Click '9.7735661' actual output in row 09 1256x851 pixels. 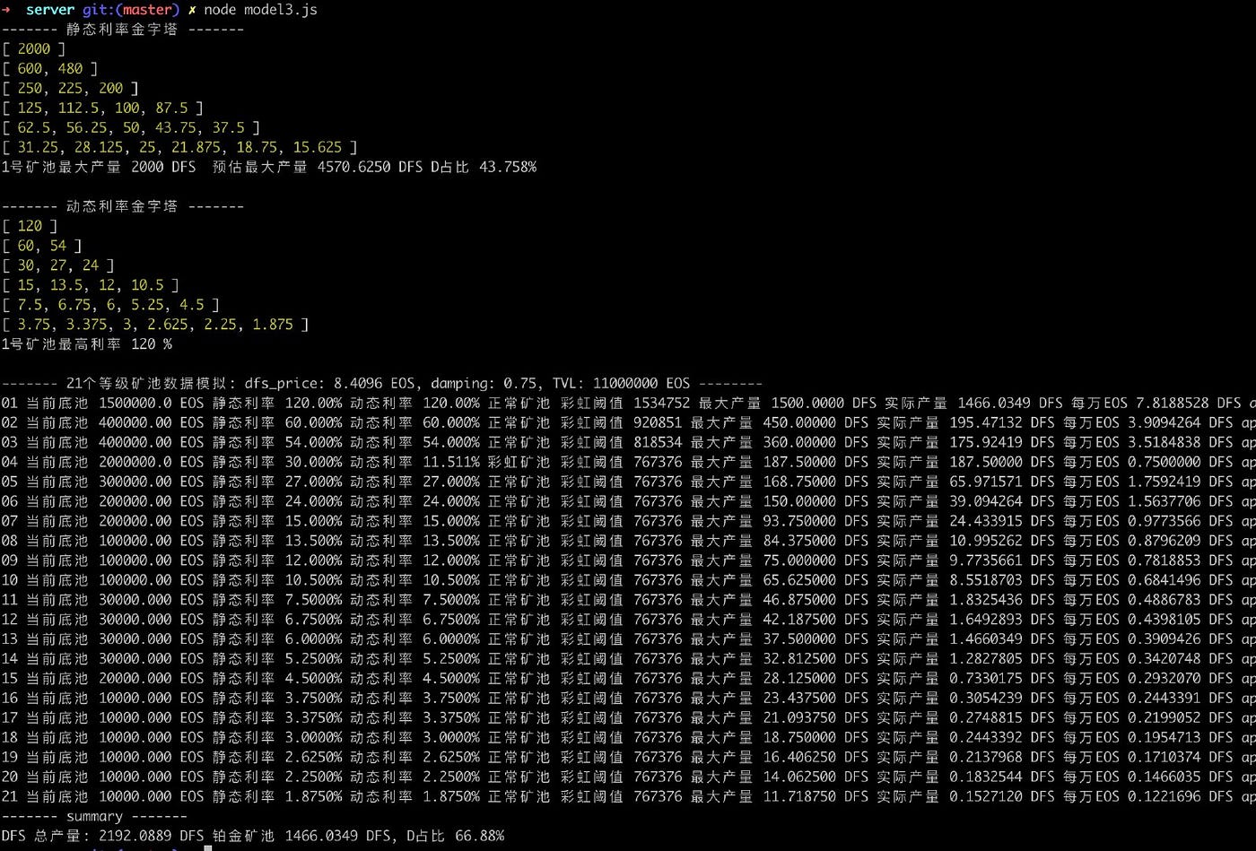(986, 561)
